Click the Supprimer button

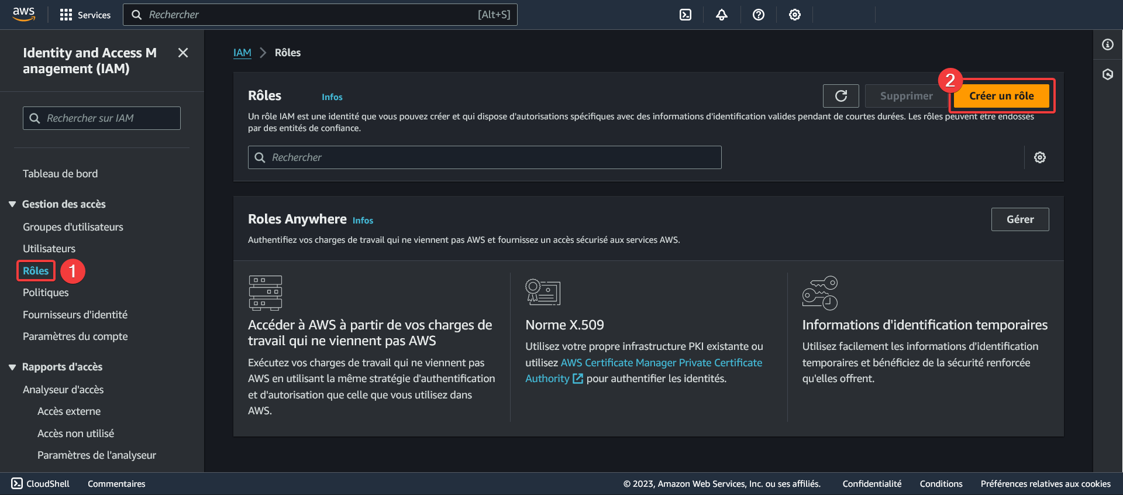pyautogui.click(x=907, y=96)
